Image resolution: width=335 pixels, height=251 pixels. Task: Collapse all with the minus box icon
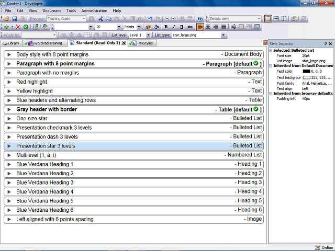pyautogui.click(x=173, y=19)
